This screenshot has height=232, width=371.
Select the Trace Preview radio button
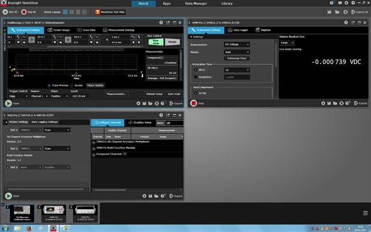(49, 85)
